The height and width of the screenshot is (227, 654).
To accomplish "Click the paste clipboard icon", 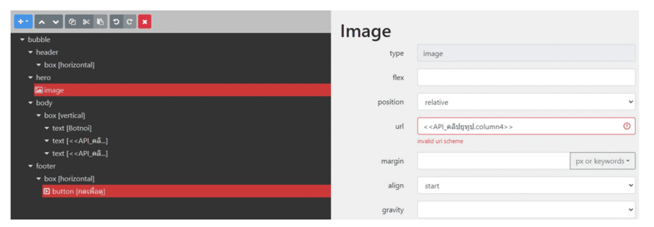I will (100, 22).
